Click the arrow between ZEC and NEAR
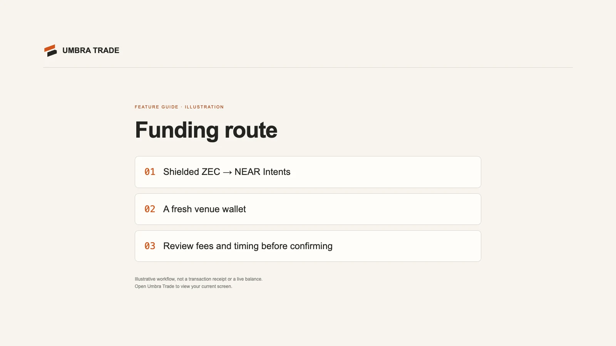 (x=228, y=172)
